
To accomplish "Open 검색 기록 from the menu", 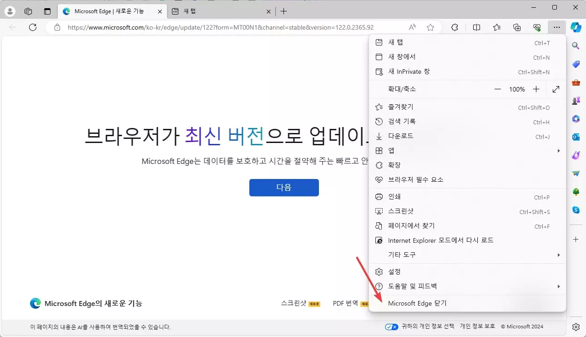I will click(468, 122).
